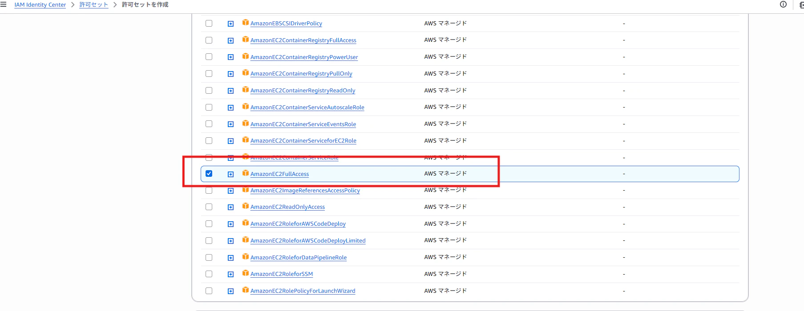Screen dimensions: 804x311
Task: Tick the AmazonEC2ContainerServiceforEC2Role checkbox
Action: coord(209,141)
